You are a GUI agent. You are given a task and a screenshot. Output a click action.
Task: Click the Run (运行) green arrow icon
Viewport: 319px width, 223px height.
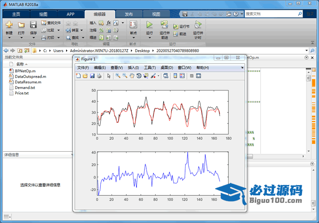(x=149, y=25)
